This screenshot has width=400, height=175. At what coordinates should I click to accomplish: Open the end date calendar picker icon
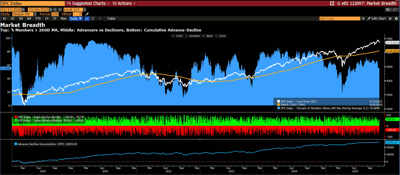51,10
